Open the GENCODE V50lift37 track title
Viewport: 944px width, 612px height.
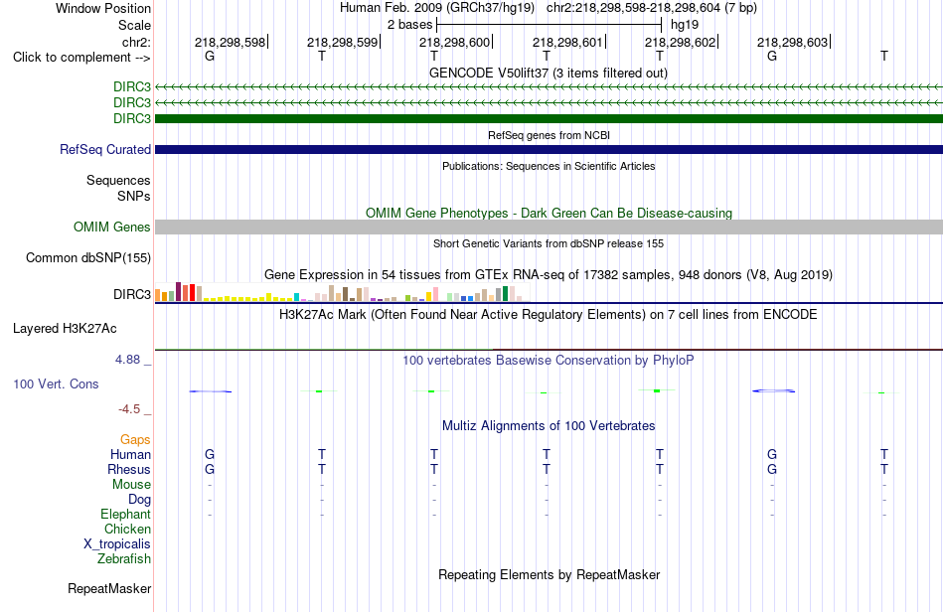click(x=549, y=73)
